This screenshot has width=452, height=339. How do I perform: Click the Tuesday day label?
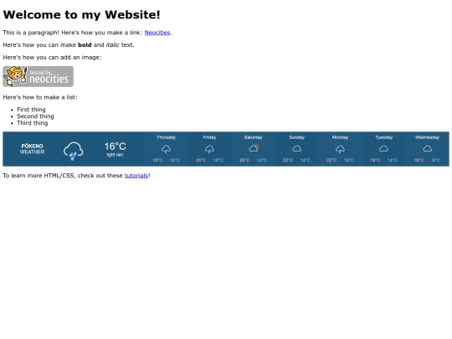tap(383, 137)
